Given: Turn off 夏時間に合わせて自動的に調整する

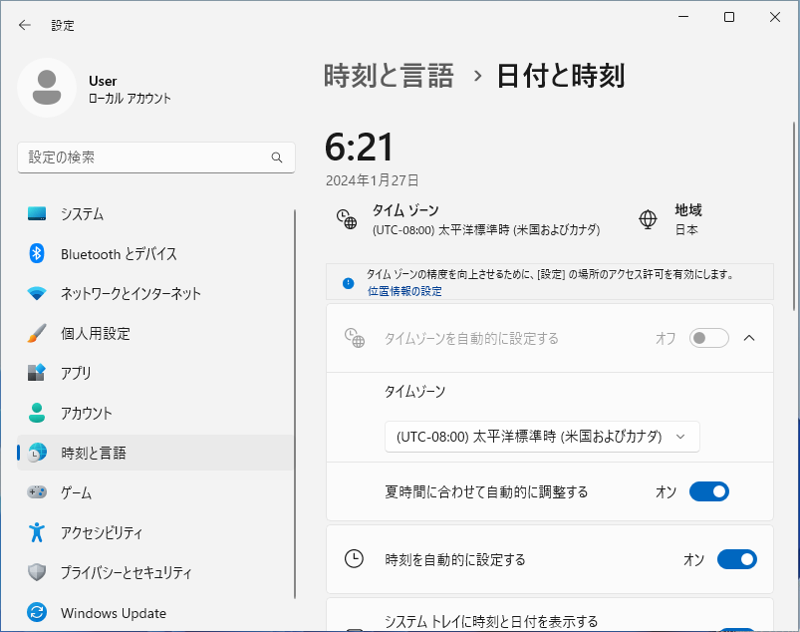Looking at the screenshot, I should 708,491.
